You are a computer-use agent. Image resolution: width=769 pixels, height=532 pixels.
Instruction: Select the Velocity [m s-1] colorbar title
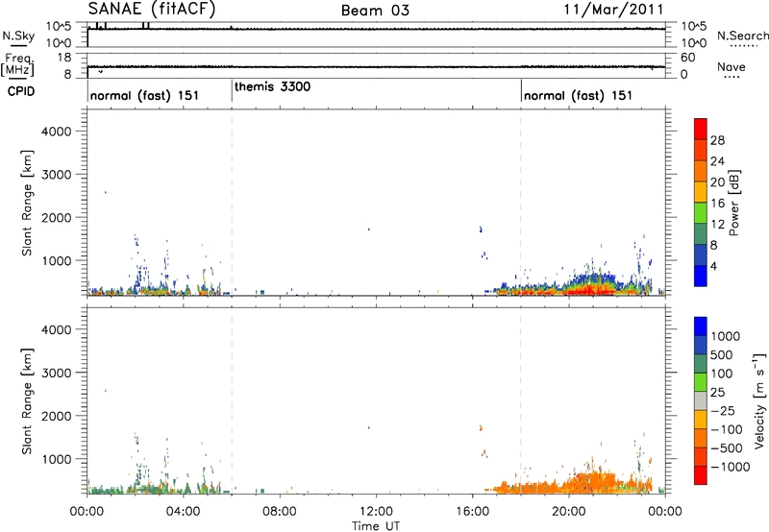tap(759, 400)
